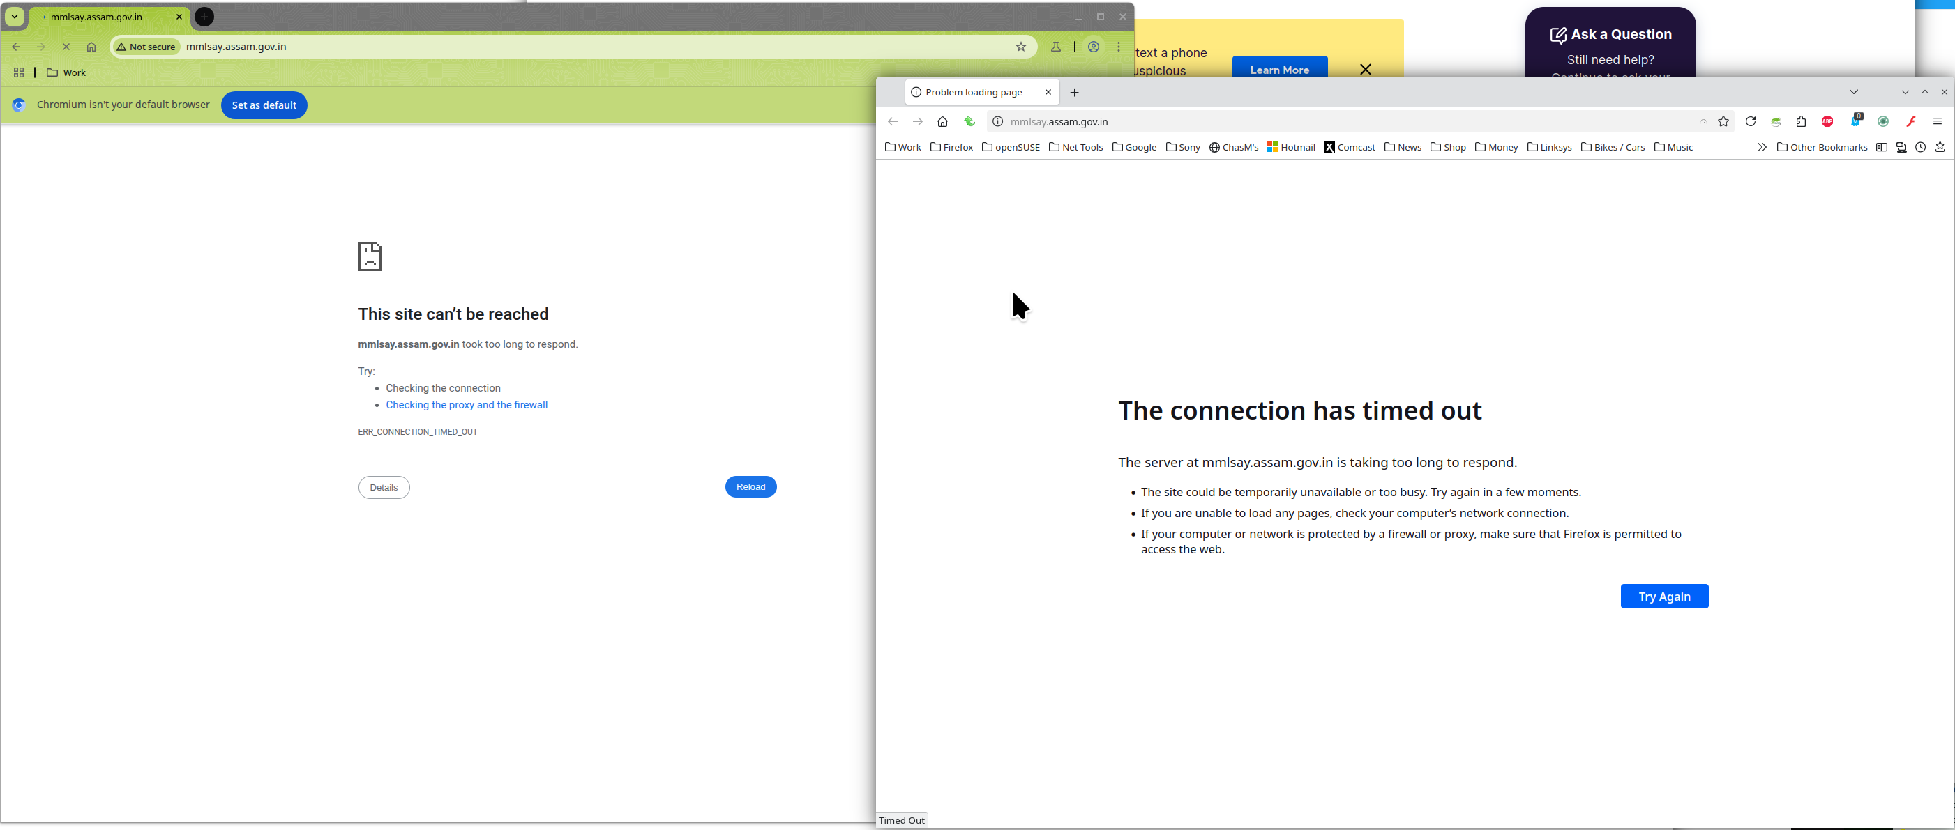
Task: Reload the page in Chromium
Action: coord(750,486)
